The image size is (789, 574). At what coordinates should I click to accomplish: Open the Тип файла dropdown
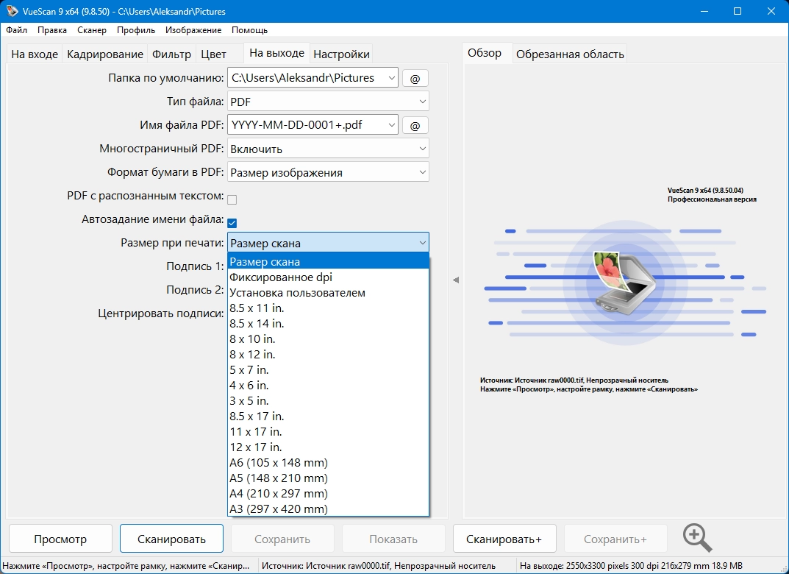(x=328, y=102)
